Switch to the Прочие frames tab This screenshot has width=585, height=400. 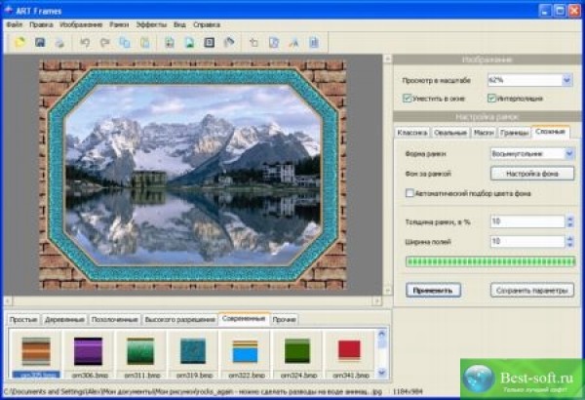[x=285, y=319]
